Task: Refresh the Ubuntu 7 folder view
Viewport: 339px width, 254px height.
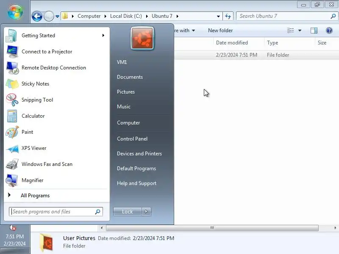Action: [x=228, y=16]
